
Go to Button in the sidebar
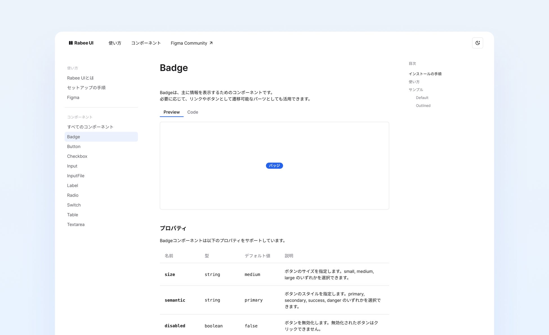point(74,146)
